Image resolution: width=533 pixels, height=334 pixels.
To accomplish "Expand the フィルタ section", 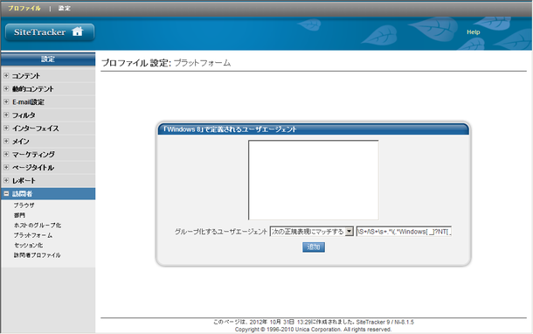I will pos(6,115).
